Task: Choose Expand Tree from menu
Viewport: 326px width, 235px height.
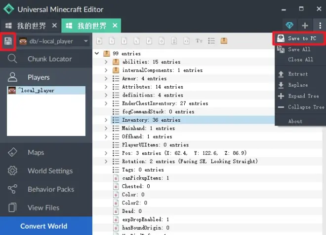Action: (x=300, y=96)
